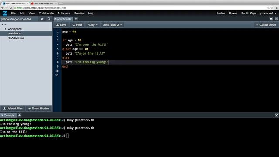Click the browser back arrow
Viewport: 279px width, 157px height.
click(x=3, y=8)
